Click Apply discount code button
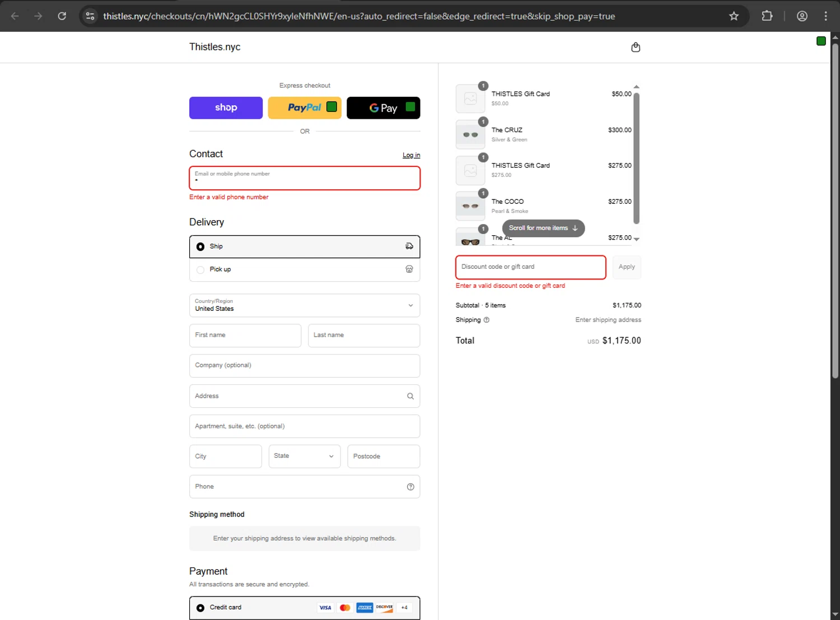Image resolution: width=840 pixels, height=620 pixels. pos(627,267)
